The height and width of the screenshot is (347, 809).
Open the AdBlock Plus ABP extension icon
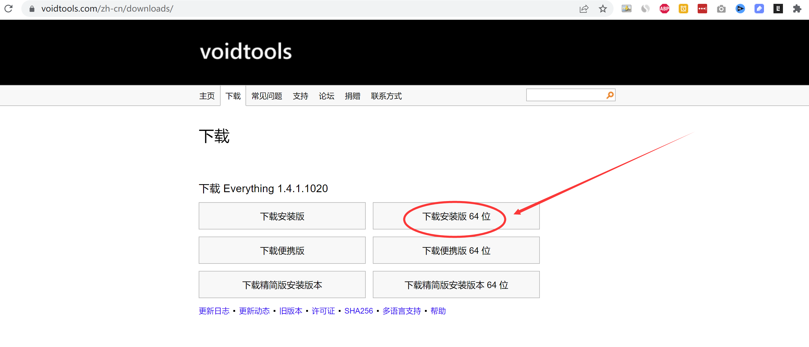(664, 9)
